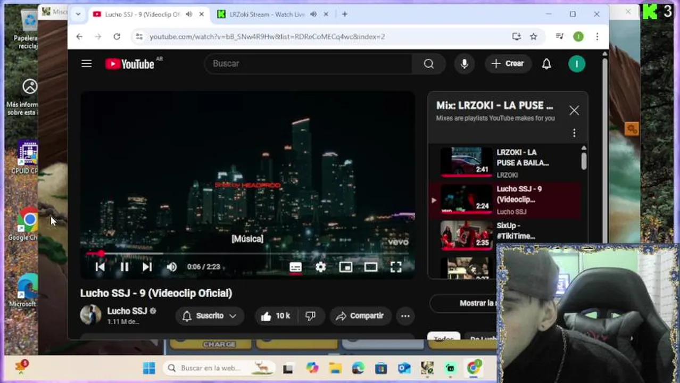Screen dimensions: 680x383
Task: Like the Lucho SSJ video
Action: (275, 316)
